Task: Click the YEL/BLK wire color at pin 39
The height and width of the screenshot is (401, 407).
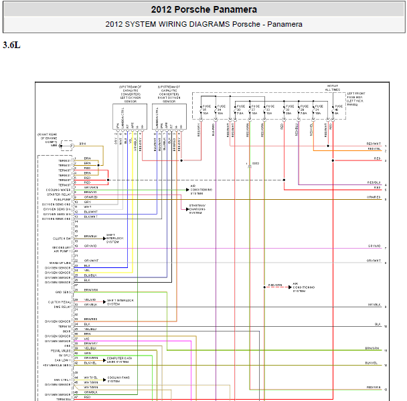Action: click(90, 348)
